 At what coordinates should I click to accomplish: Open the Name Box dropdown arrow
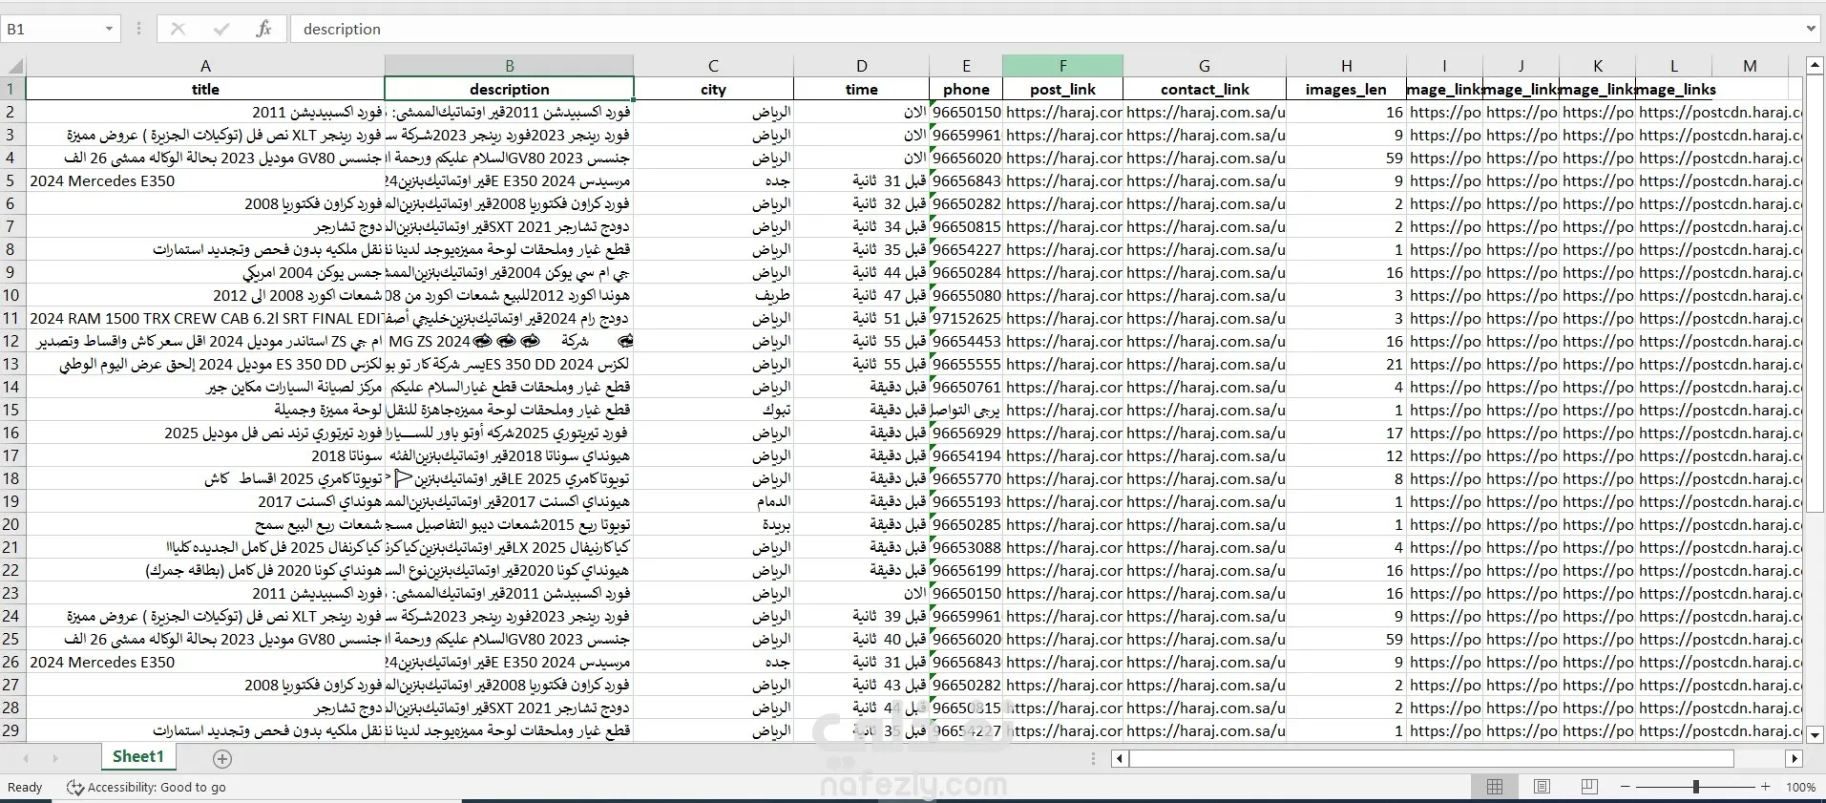(x=109, y=30)
